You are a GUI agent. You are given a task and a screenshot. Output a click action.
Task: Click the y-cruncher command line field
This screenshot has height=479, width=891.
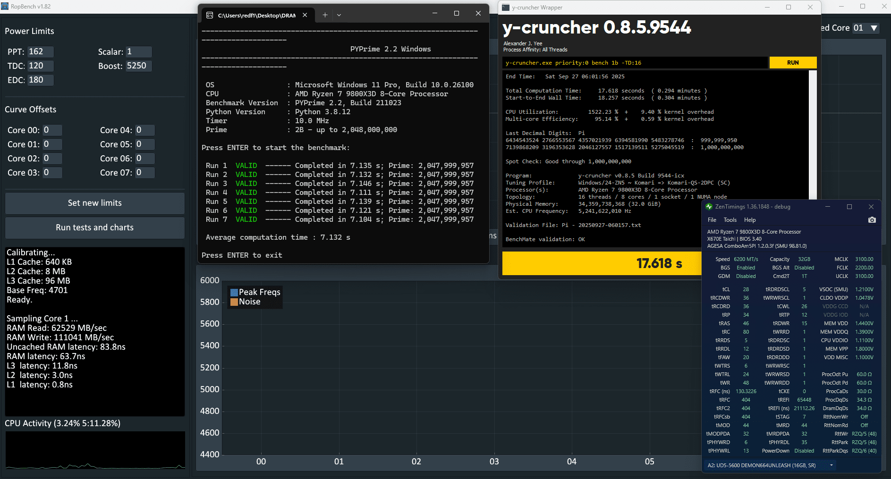pyautogui.click(x=635, y=63)
